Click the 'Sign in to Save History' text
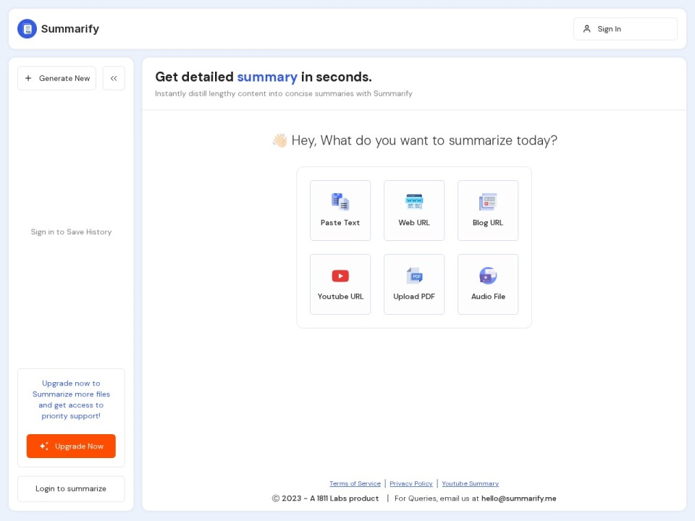 click(x=71, y=232)
